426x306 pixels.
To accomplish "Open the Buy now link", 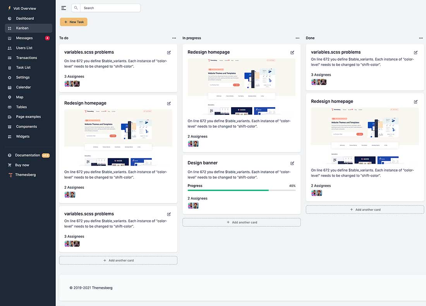I will click(x=23, y=165).
